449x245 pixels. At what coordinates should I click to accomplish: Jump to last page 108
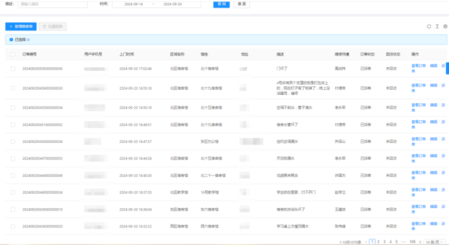point(412,242)
